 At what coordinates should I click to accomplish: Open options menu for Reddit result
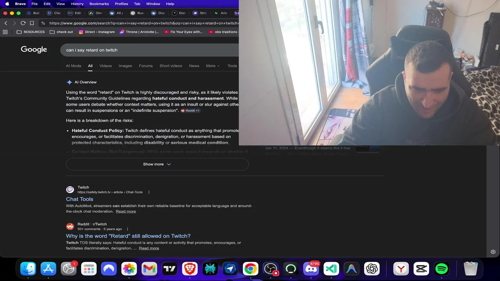tap(127, 229)
